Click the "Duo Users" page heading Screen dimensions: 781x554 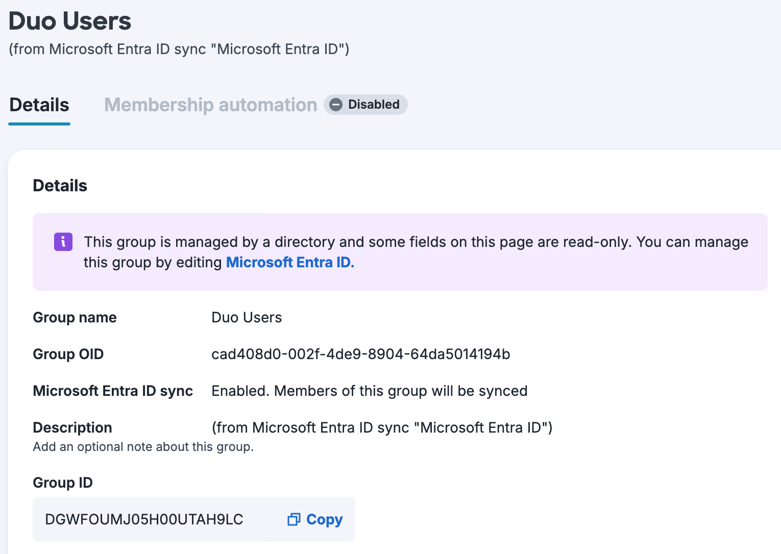[70, 21]
